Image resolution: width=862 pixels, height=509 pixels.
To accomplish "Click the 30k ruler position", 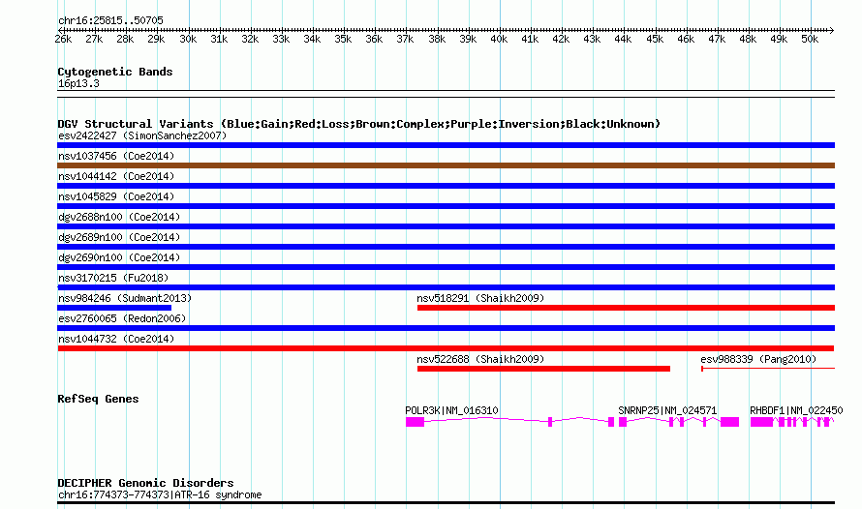I will [188, 39].
